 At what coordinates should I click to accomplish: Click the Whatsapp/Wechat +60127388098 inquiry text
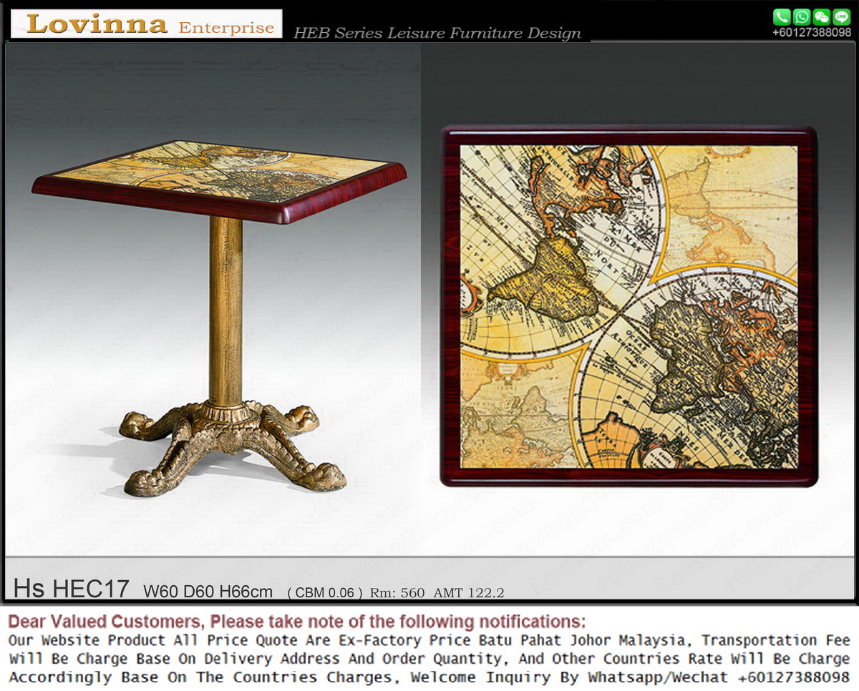pyautogui.click(x=719, y=677)
